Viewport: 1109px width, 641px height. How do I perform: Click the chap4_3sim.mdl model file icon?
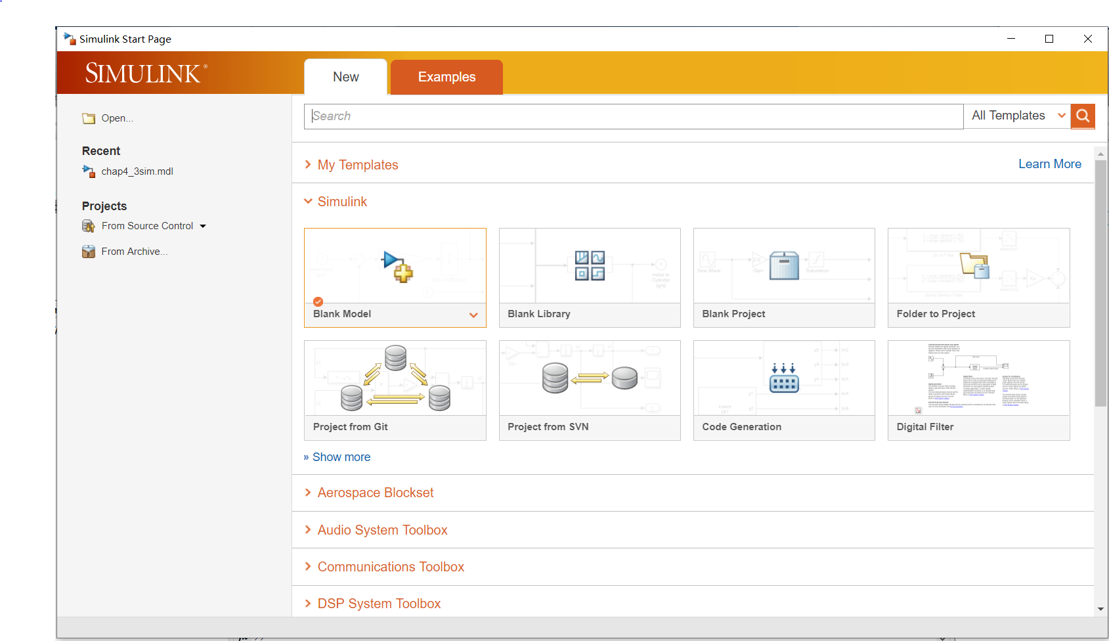click(x=89, y=171)
